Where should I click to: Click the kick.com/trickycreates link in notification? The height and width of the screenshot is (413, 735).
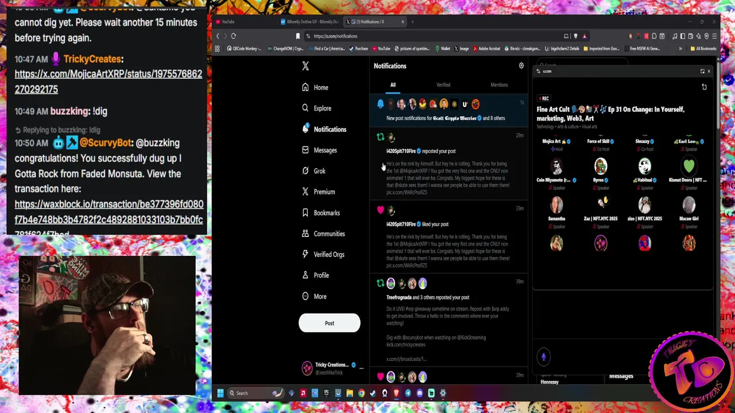pos(406,345)
